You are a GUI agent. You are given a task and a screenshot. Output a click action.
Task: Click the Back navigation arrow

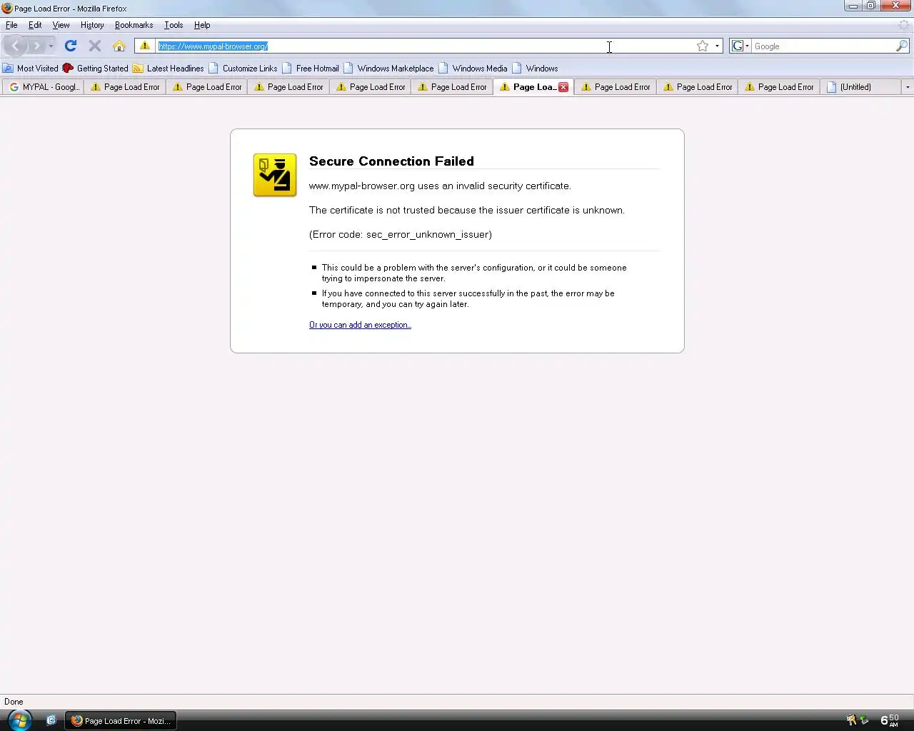pos(15,46)
